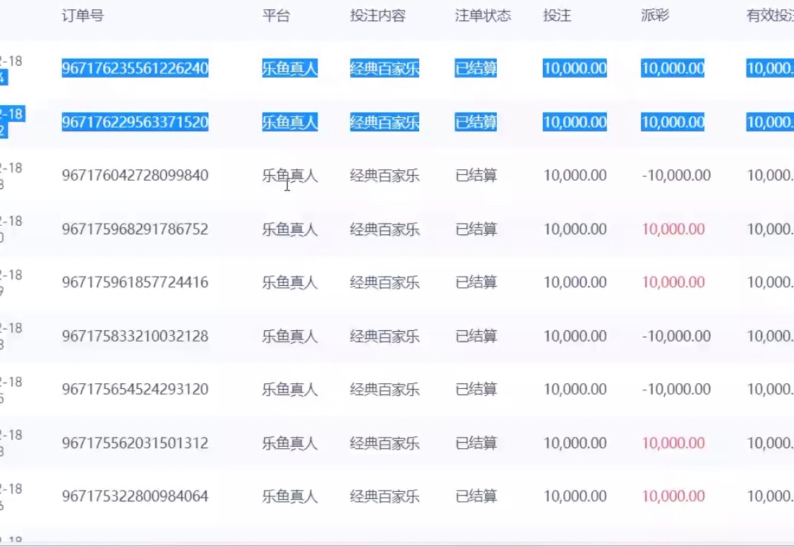Select order number 967176229563371520
The height and width of the screenshot is (547, 794).
tap(135, 122)
